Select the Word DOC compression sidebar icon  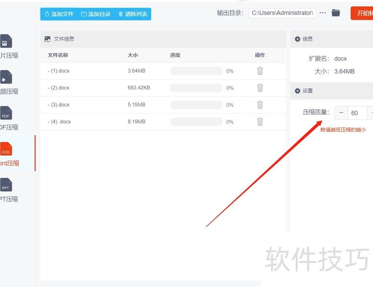point(6,149)
